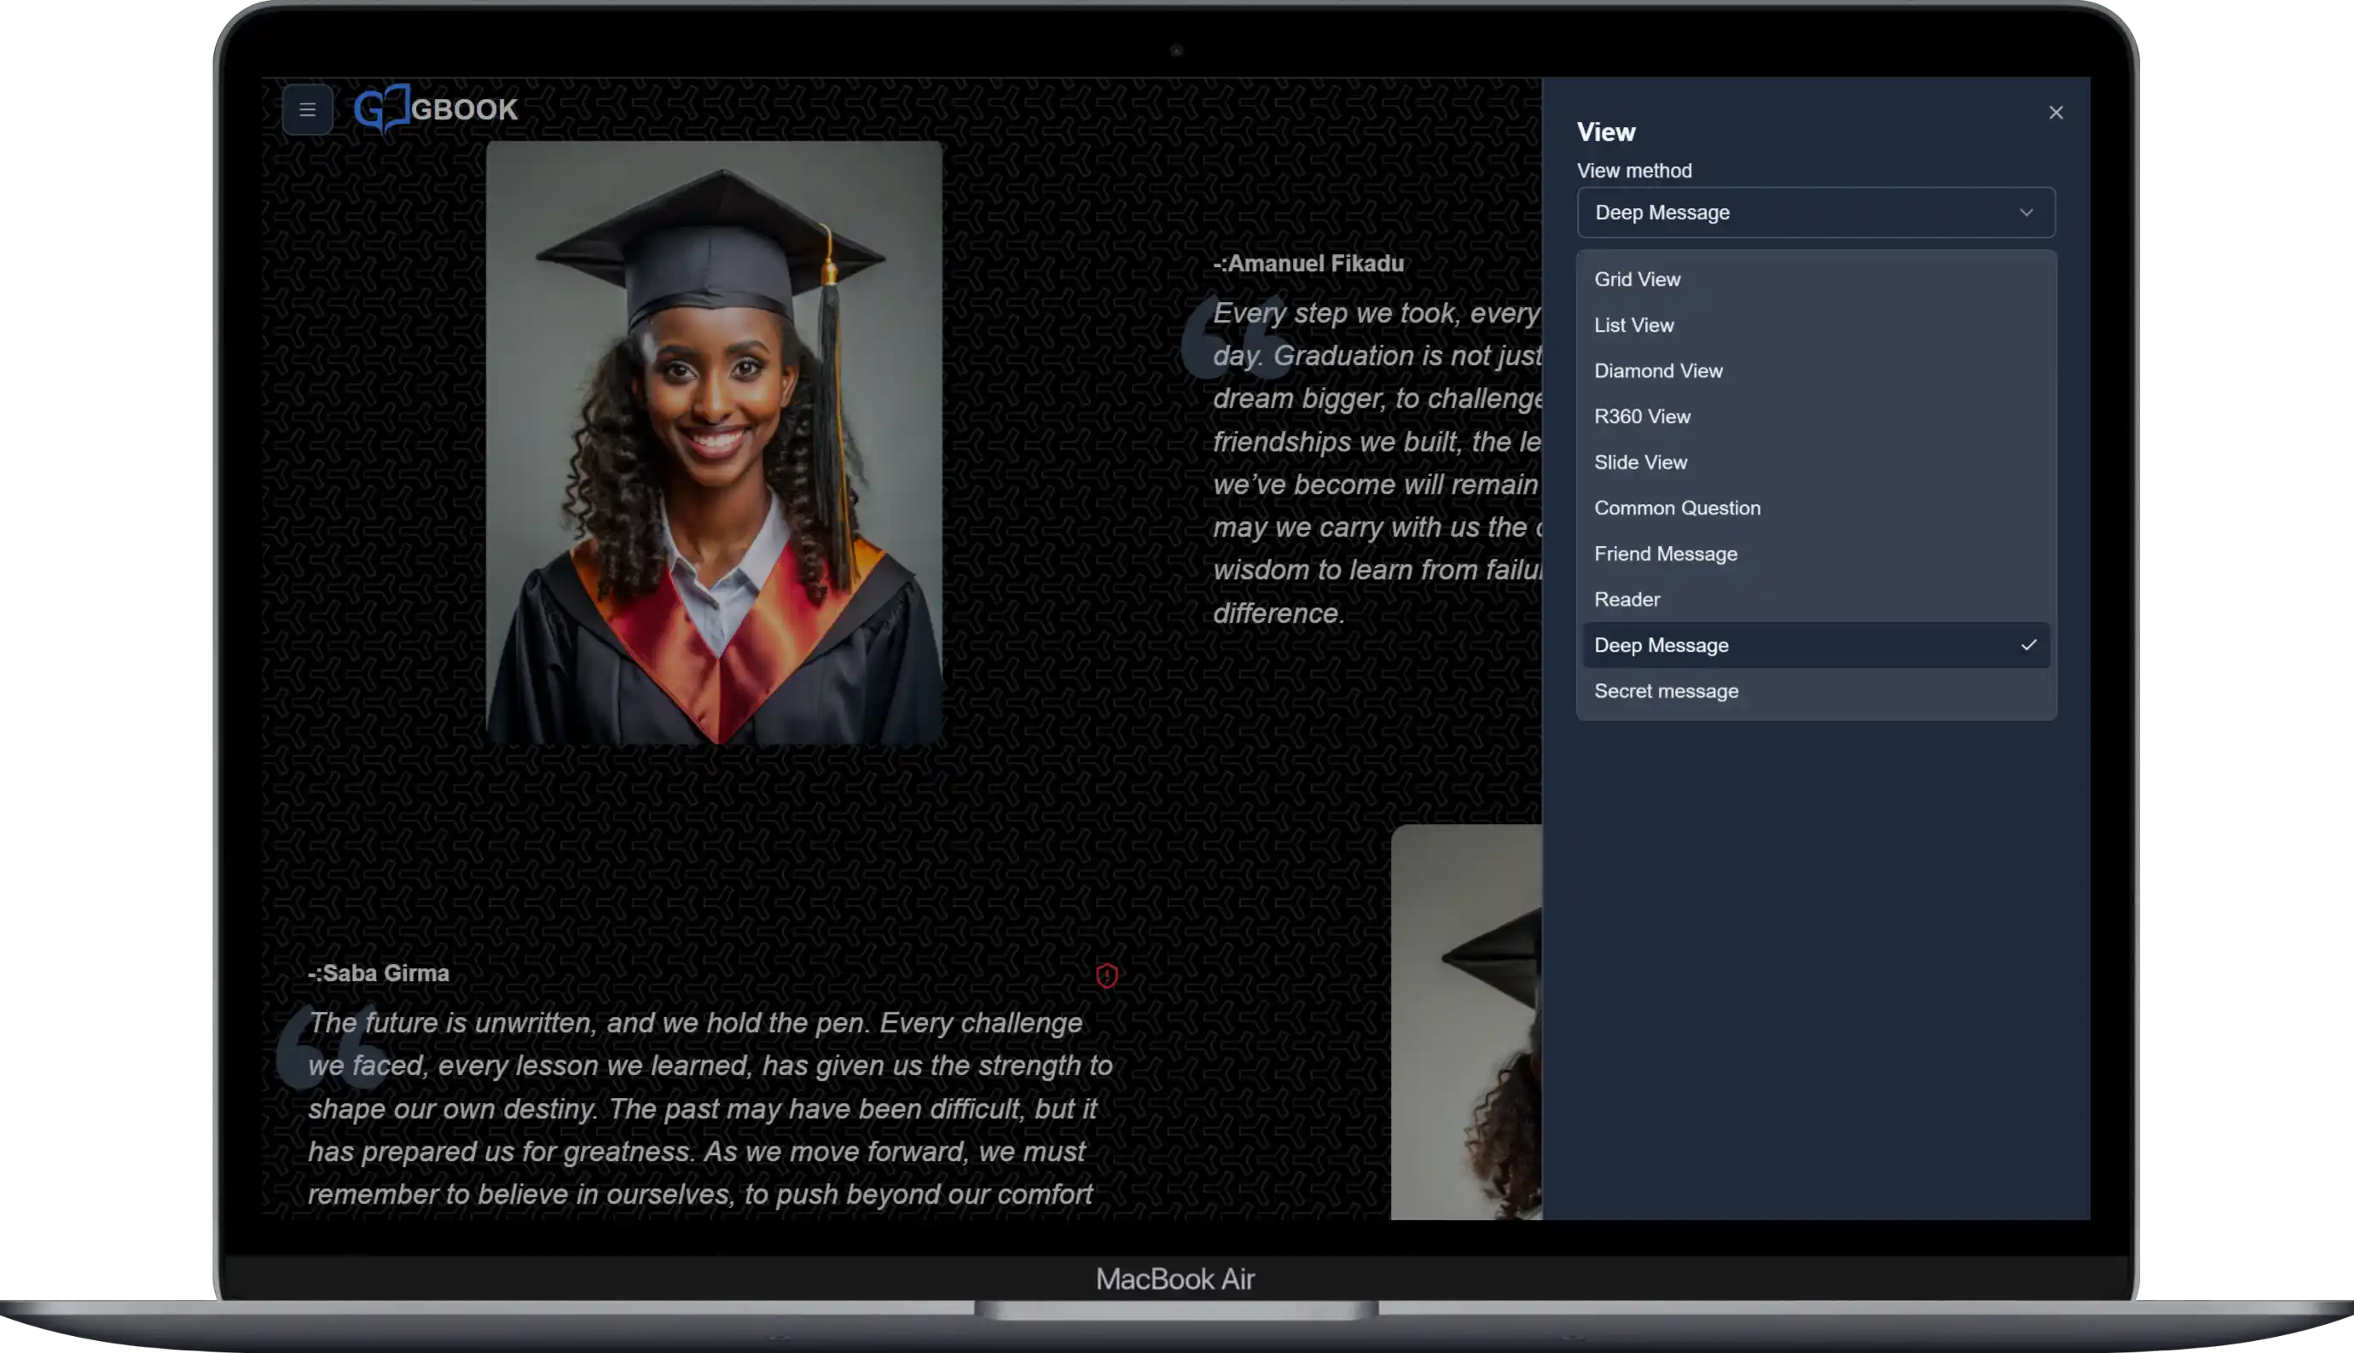Click the graduate portrait photo
The height and width of the screenshot is (1353, 2354).
(x=713, y=442)
